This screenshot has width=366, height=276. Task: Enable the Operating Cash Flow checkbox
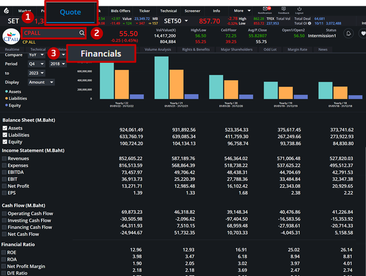coord(4,213)
